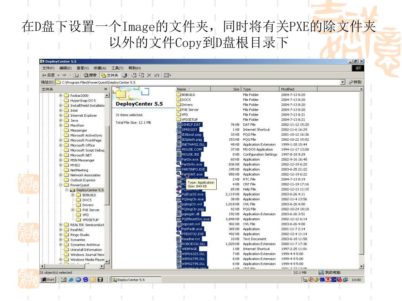Click the Undo toolbar icon
This screenshot has width=402, height=301.
pos(157,75)
